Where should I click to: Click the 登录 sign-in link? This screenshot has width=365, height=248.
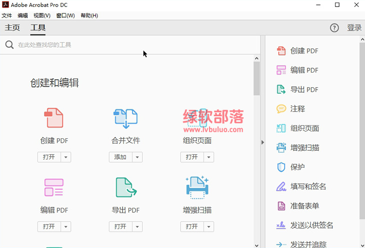point(354,28)
